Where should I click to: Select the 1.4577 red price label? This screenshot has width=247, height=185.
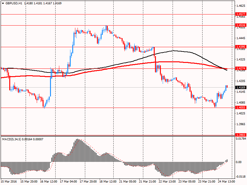click(x=241, y=14)
